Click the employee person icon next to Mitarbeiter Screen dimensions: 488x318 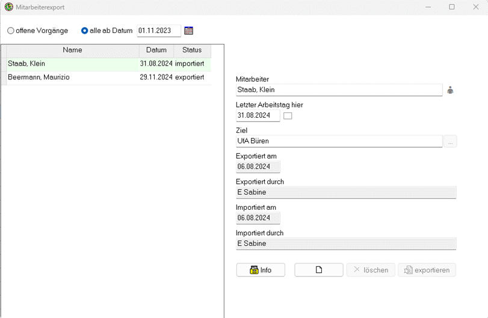point(450,90)
